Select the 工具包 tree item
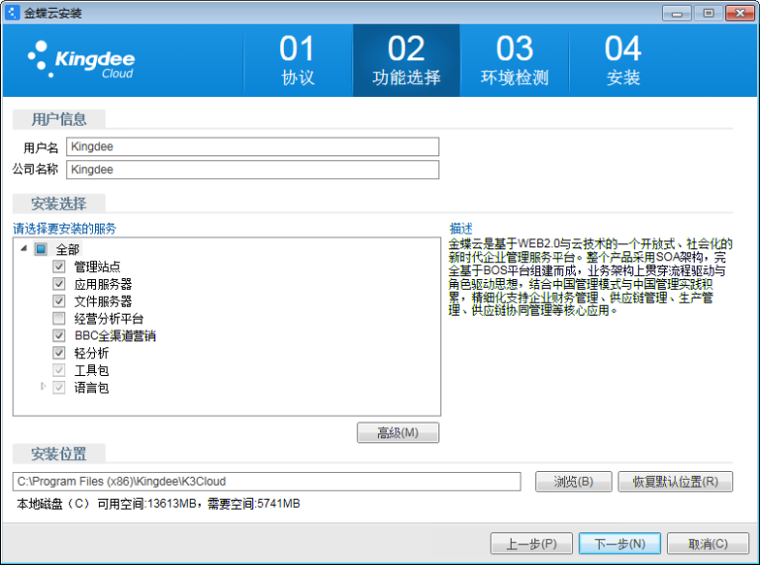 pos(91,370)
